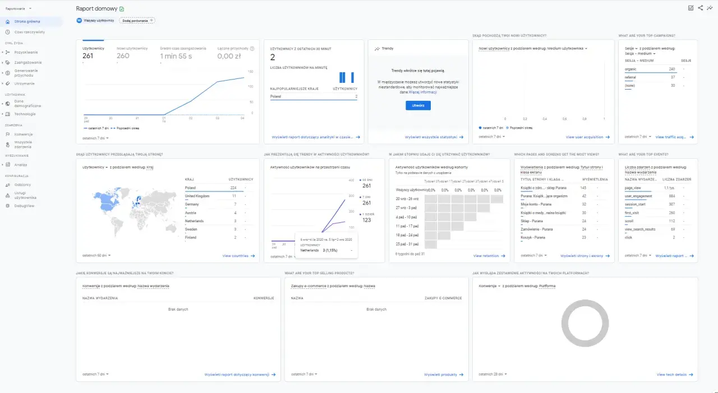Viewport: 718px width, 393px height.
Task: Click the DebugView bug icon
Action: click(x=8, y=206)
